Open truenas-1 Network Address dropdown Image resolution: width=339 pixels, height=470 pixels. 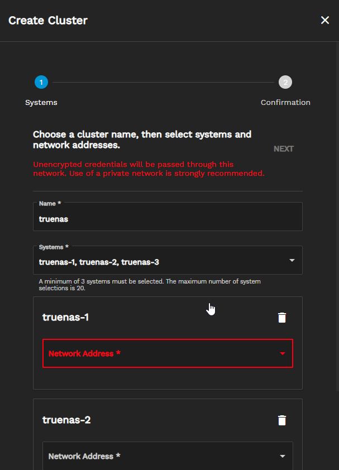(x=168, y=353)
